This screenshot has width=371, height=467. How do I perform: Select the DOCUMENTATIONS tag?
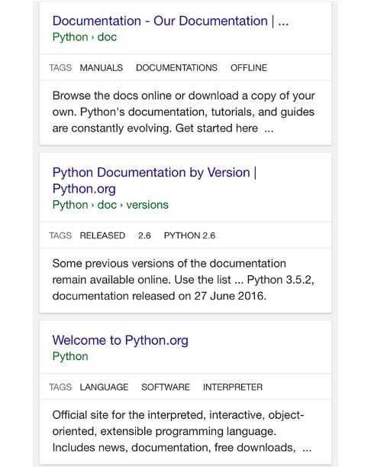click(x=176, y=67)
